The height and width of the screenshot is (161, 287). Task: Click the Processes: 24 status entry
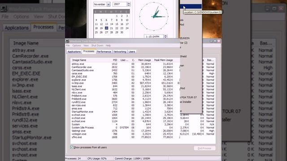(x=73, y=158)
